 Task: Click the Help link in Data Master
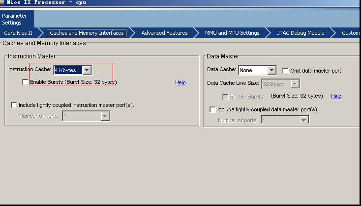coord(336,96)
